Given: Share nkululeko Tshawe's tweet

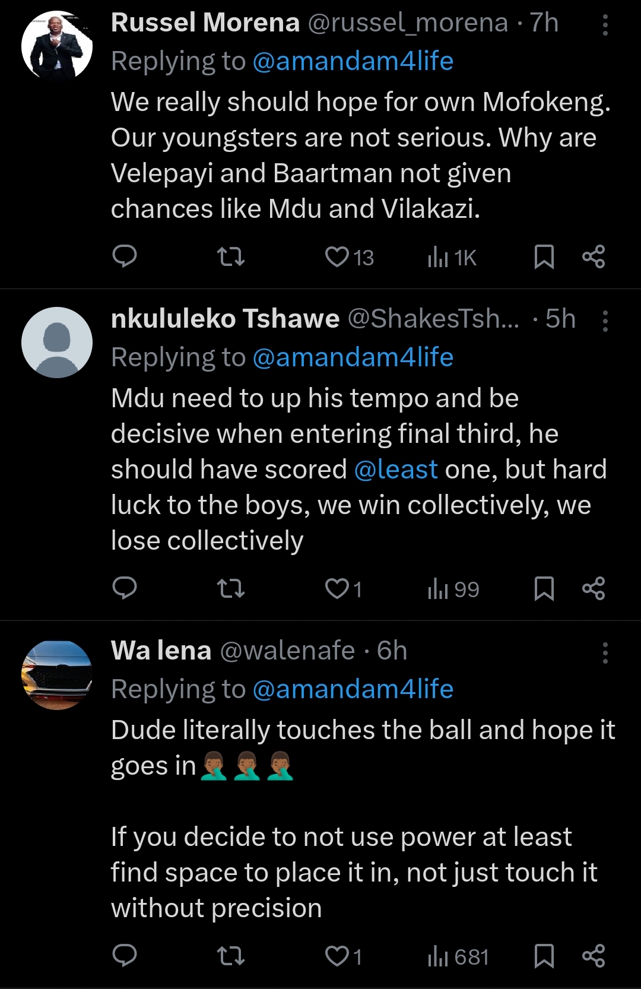Looking at the screenshot, I should (594, 588).
